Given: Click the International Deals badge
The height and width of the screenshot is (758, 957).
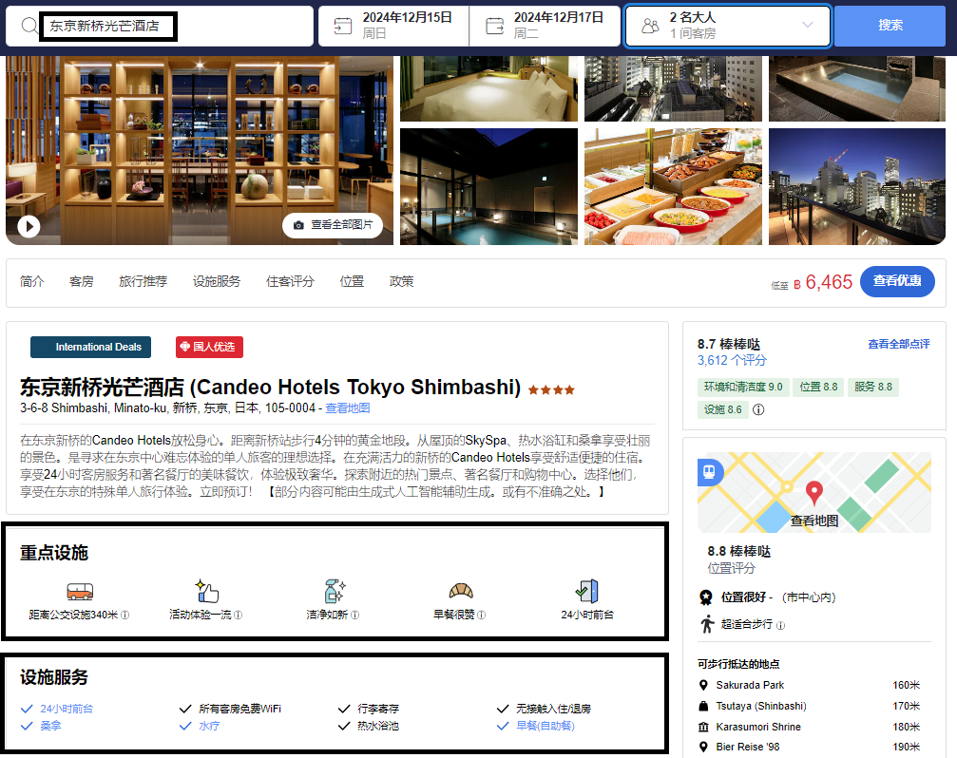Looking at the screenshot, I should click(x=91, y=347).
